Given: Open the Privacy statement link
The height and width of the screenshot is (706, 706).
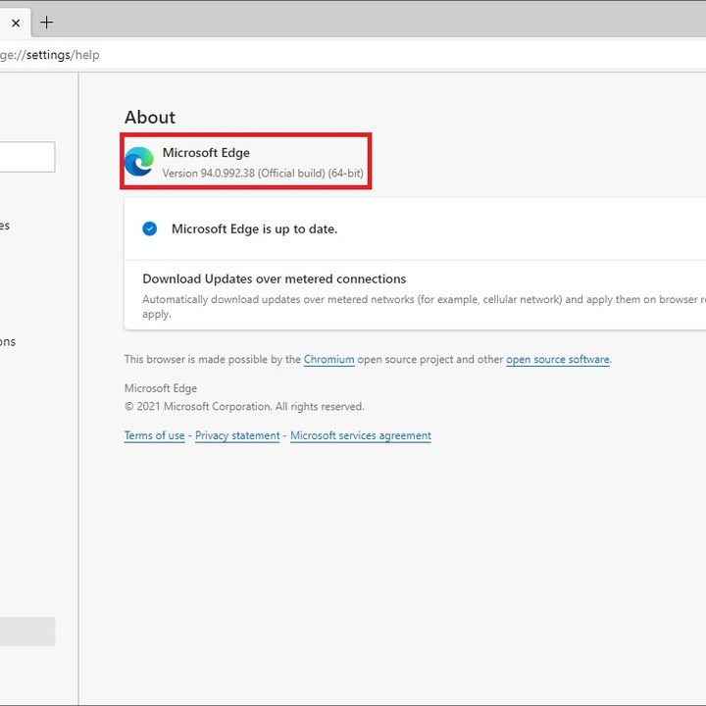Looking at the screenshot, I should [237, 435].
